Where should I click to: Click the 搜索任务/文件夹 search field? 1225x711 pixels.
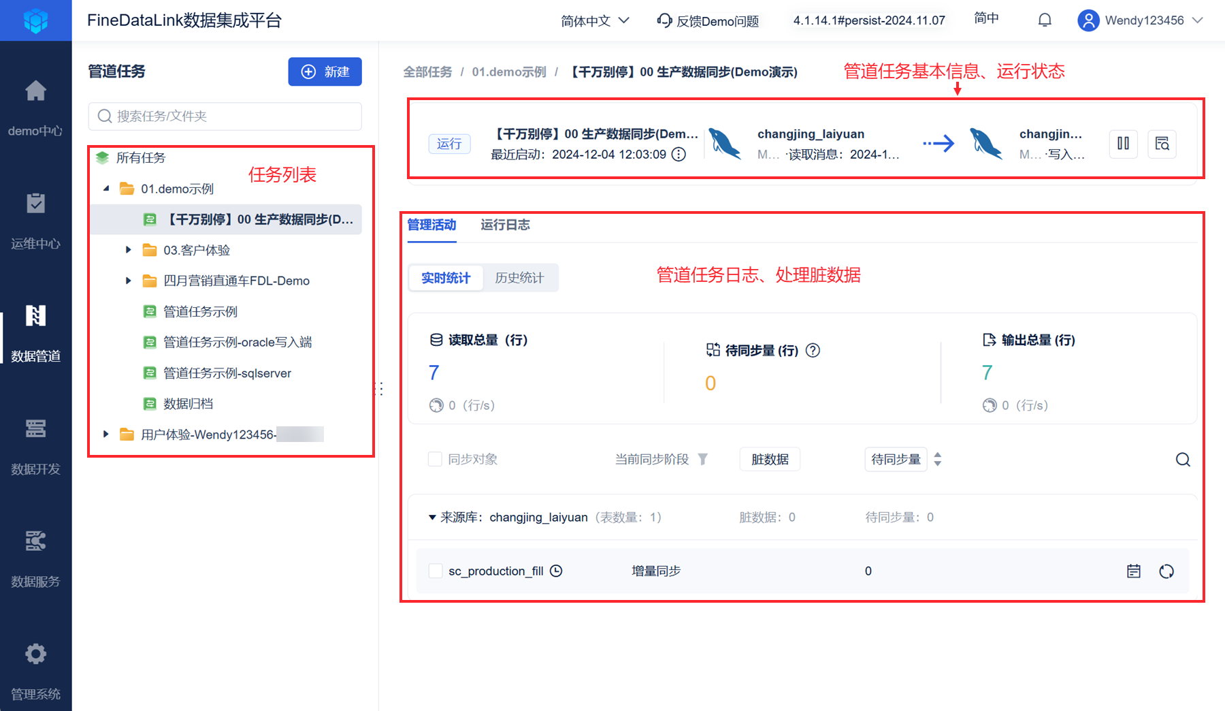click(x=225, y=116)
